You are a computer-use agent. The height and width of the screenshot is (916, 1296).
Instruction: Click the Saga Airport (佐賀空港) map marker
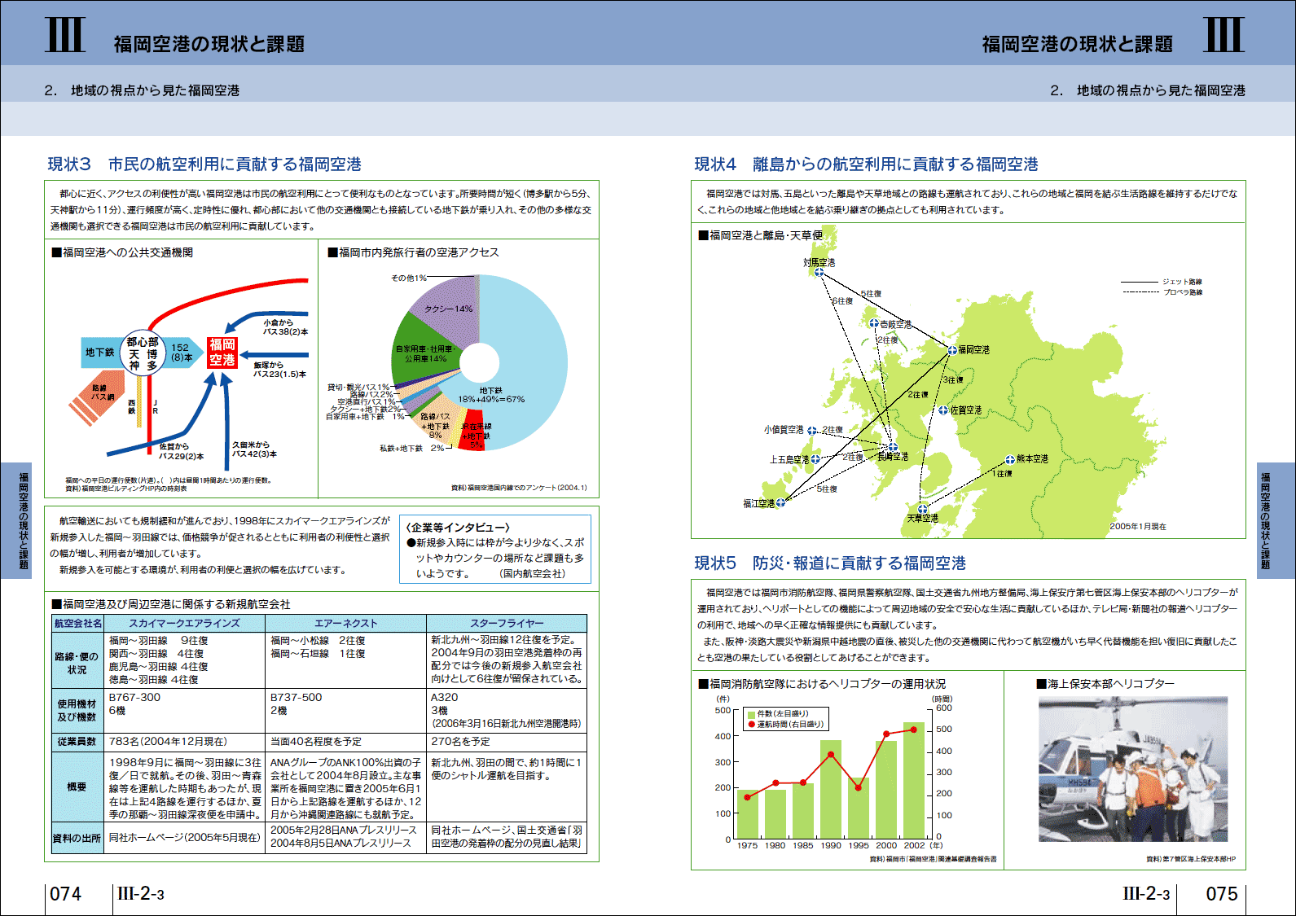(943, 410)
